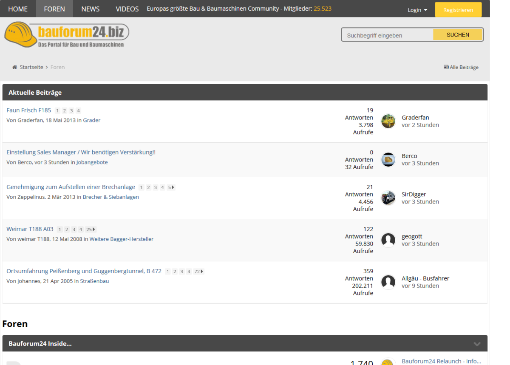Click the bauforum24.biz helmet logo
Viewport: 510px width, 365px height.
[x=67, y=34]
